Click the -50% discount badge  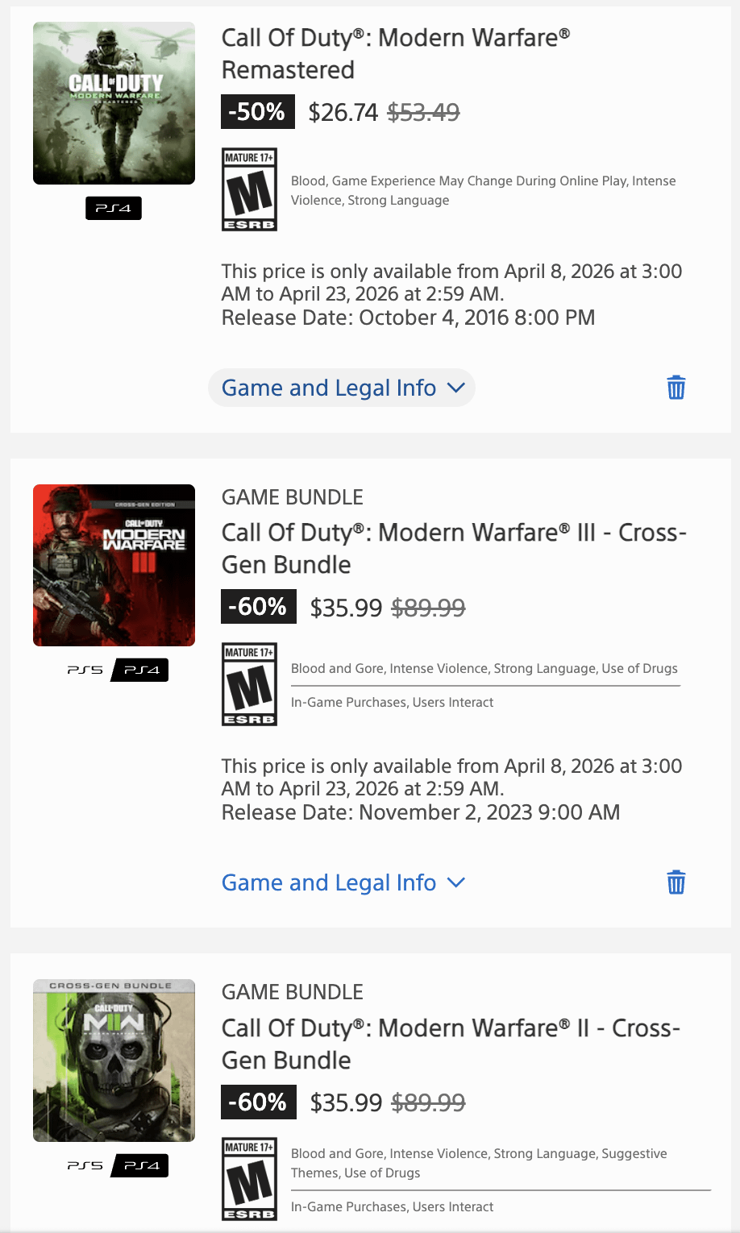pyautogui.click(x=257, y=112)
